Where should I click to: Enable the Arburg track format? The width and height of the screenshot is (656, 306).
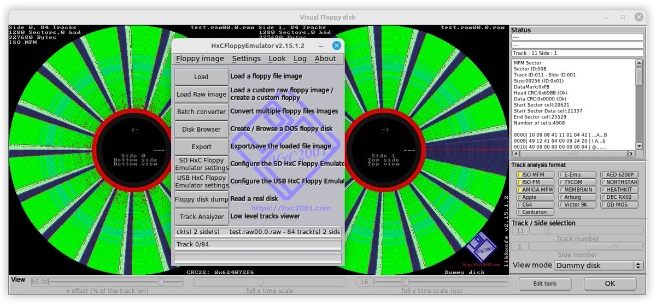coord(577,198)
